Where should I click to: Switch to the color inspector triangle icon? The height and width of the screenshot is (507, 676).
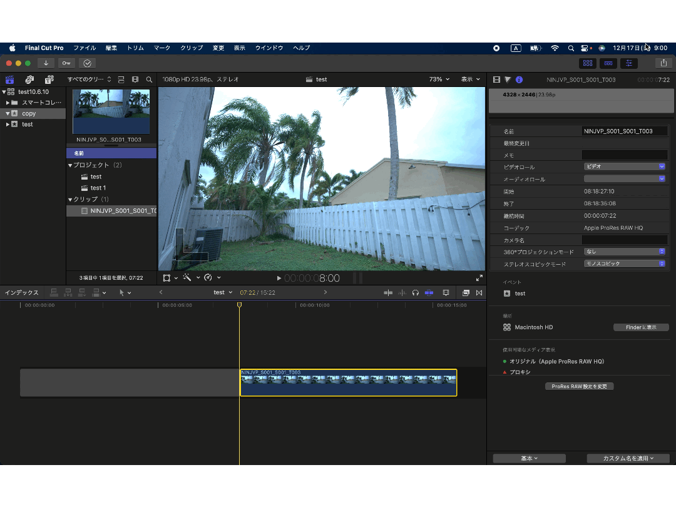[508, 79]
